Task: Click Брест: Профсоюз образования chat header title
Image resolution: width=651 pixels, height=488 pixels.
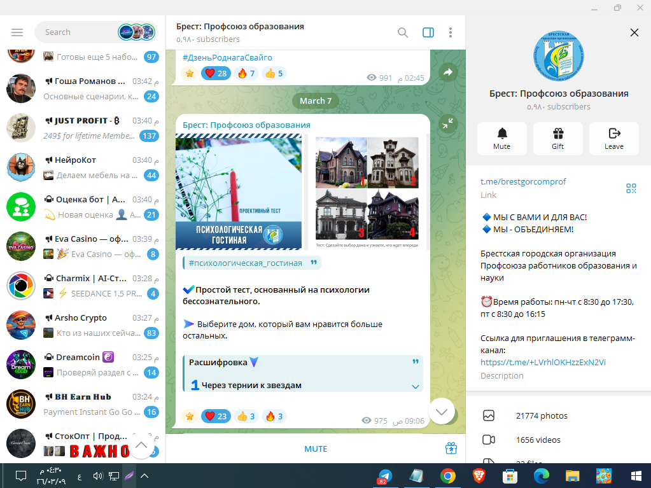Action: (x=240, y=27)
